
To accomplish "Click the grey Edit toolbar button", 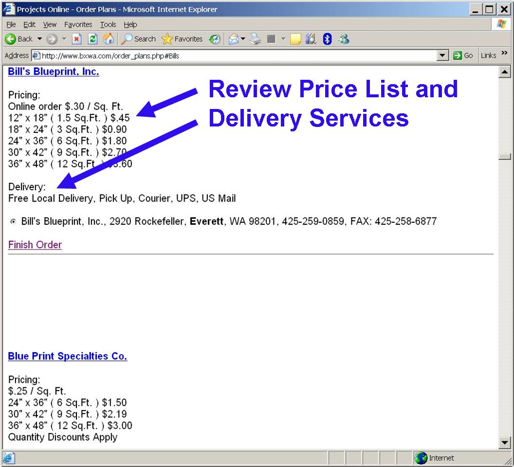I will [x=271, y=39].
